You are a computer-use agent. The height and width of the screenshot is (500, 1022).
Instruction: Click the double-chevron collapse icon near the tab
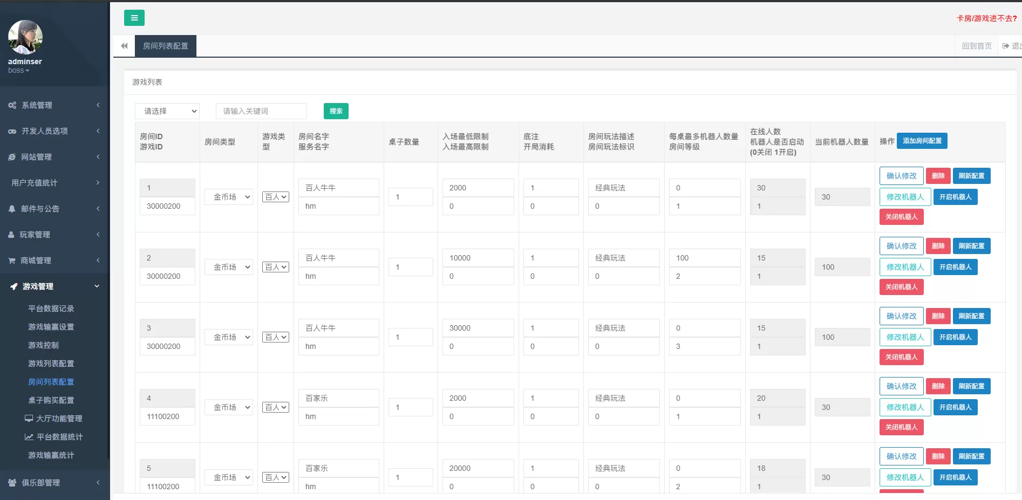point(124,46)
